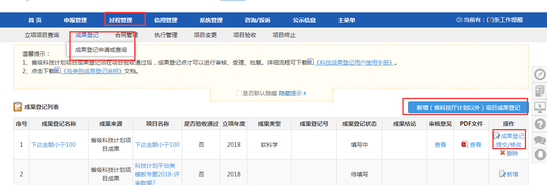547x185 pixels.
Task: Open the 首页 menu
Action: pos(35,20)
